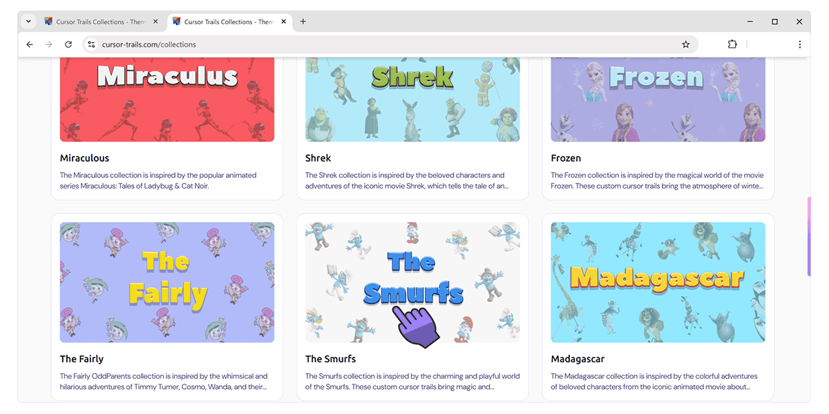829x414 pixels.
Task: Open the Miraculus collection banner image
Action: click(167, 99)
